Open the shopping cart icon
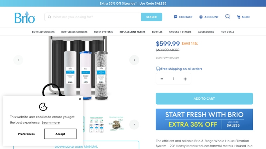 pyautogui.click(x=238, y=17)
